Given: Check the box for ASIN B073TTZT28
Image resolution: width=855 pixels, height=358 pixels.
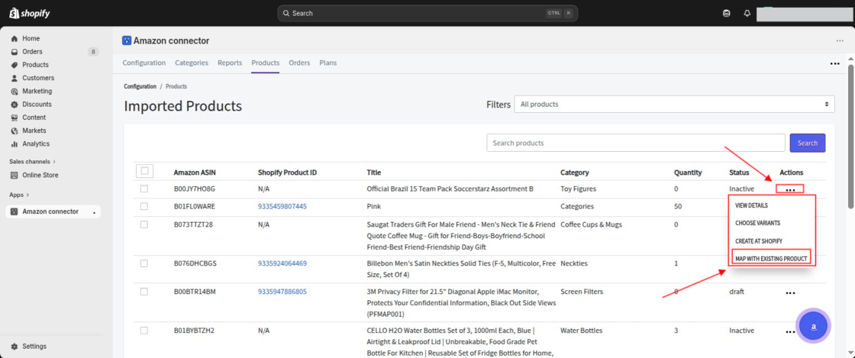Looking at the screenshot, I should click(x=144, y=224).
